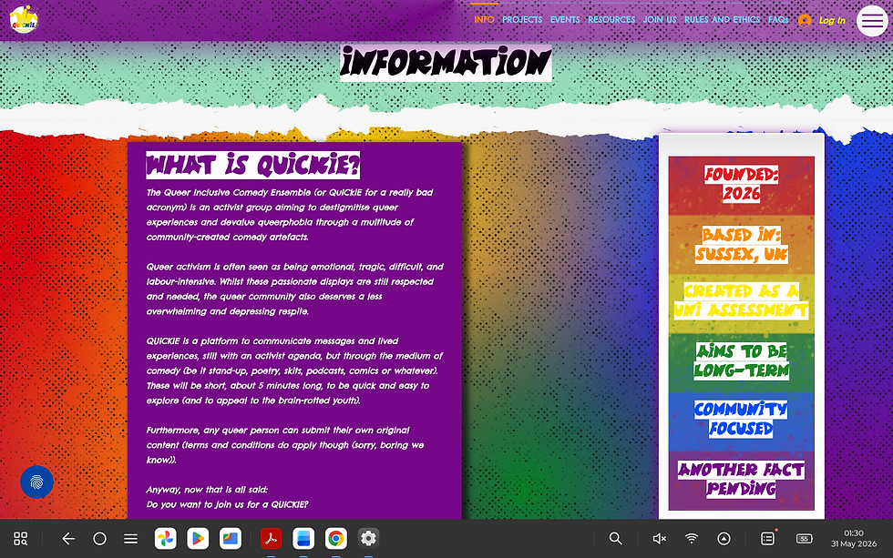Click the 'BASED IN: SUSSEX, UK' fact
This screenshot has height=558, width=893.
click(x=742, y=244)
